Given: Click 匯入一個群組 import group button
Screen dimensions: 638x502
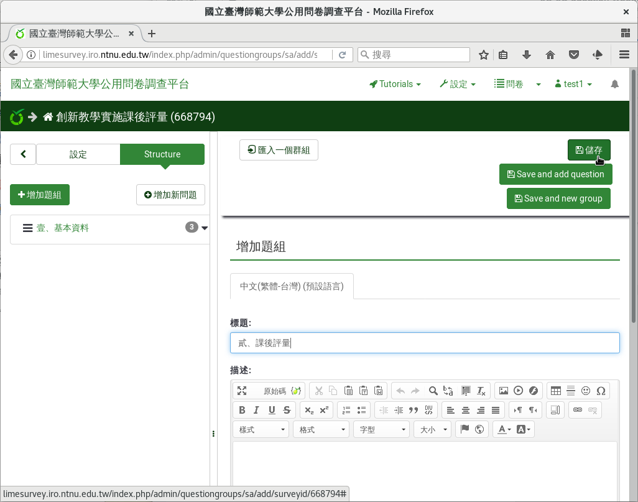Looking at the screenshot, I should pyautogui.click(x=279, y=150).
